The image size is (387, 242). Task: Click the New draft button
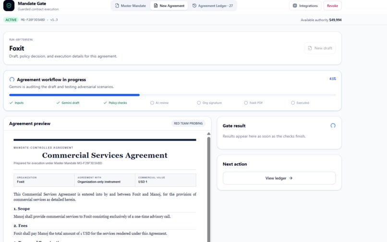click(x=320, y=48)
